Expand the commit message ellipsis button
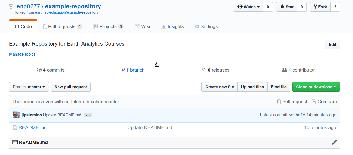This screenshot has height=155, width=353. pos(88,115)
